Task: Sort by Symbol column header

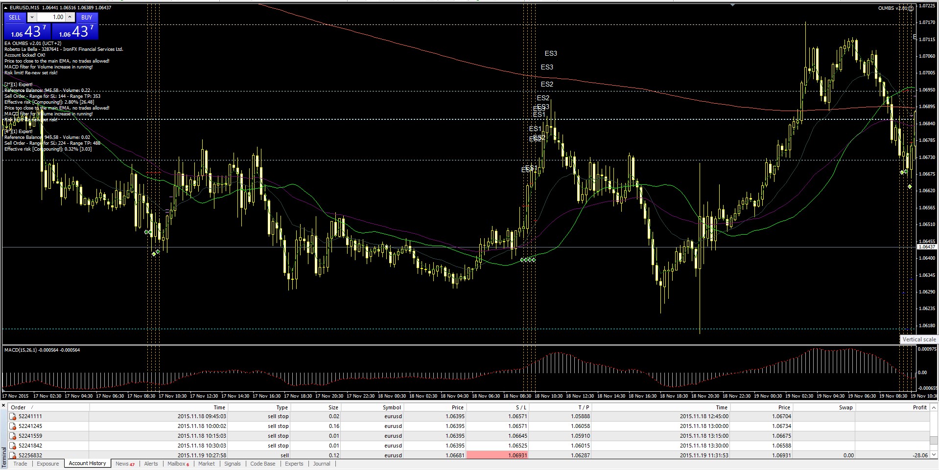Action: coord(372,407)
